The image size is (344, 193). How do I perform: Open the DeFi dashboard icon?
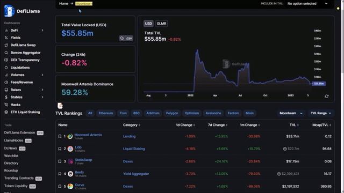click(x=6, y=31)
